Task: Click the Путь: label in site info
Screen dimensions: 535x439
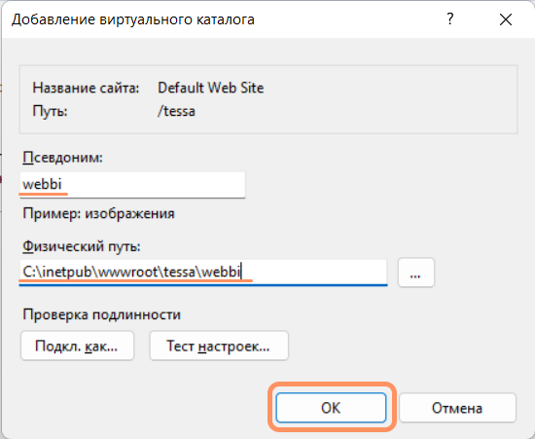Action: pyautogui.click(x=51, y=111)
